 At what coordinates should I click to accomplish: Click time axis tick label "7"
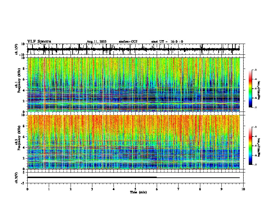[x=179, y=189]
